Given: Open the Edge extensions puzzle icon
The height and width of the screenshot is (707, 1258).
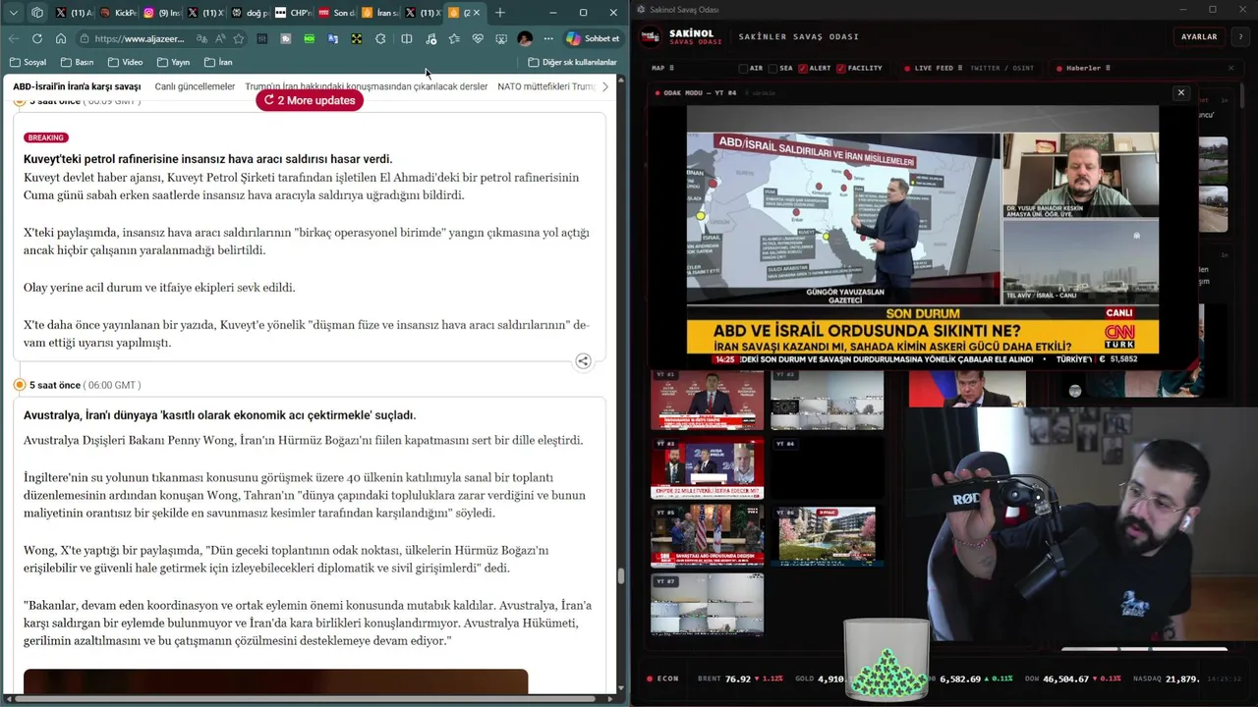Looking at the screenshot, I should (380, 38).
